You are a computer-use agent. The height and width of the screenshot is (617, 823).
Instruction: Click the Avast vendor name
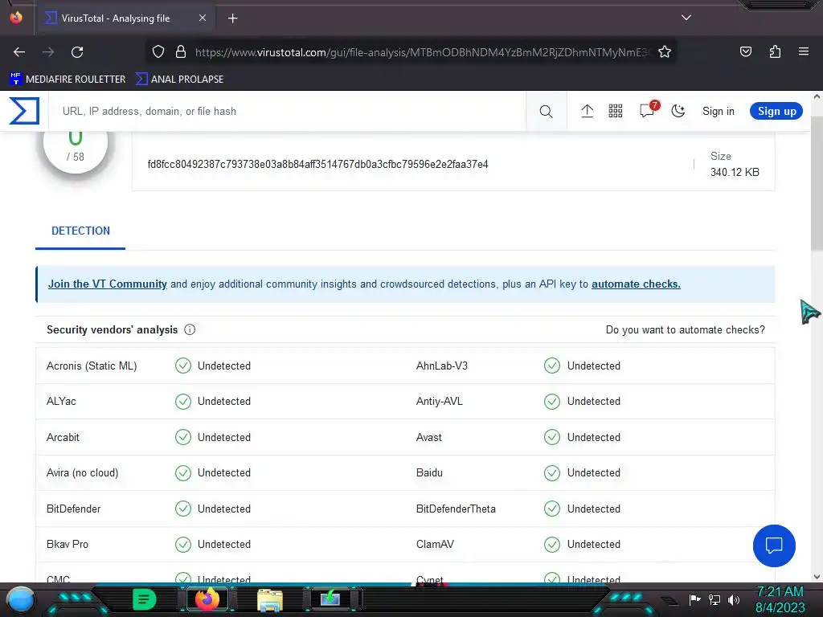429,437
